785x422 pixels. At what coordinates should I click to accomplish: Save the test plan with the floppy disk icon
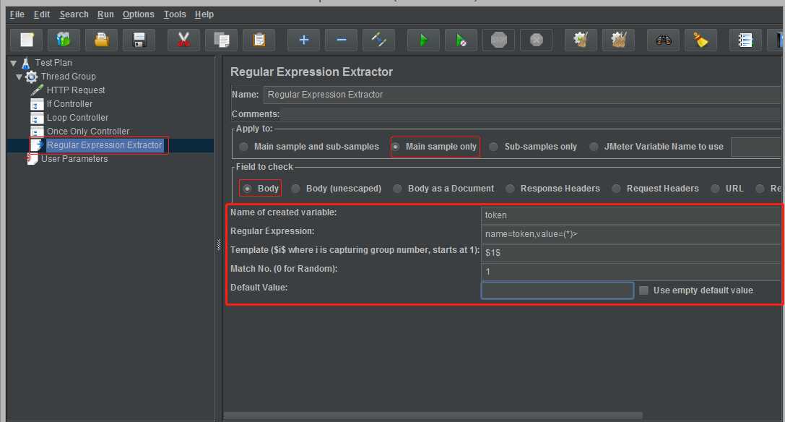pos(139,40)
